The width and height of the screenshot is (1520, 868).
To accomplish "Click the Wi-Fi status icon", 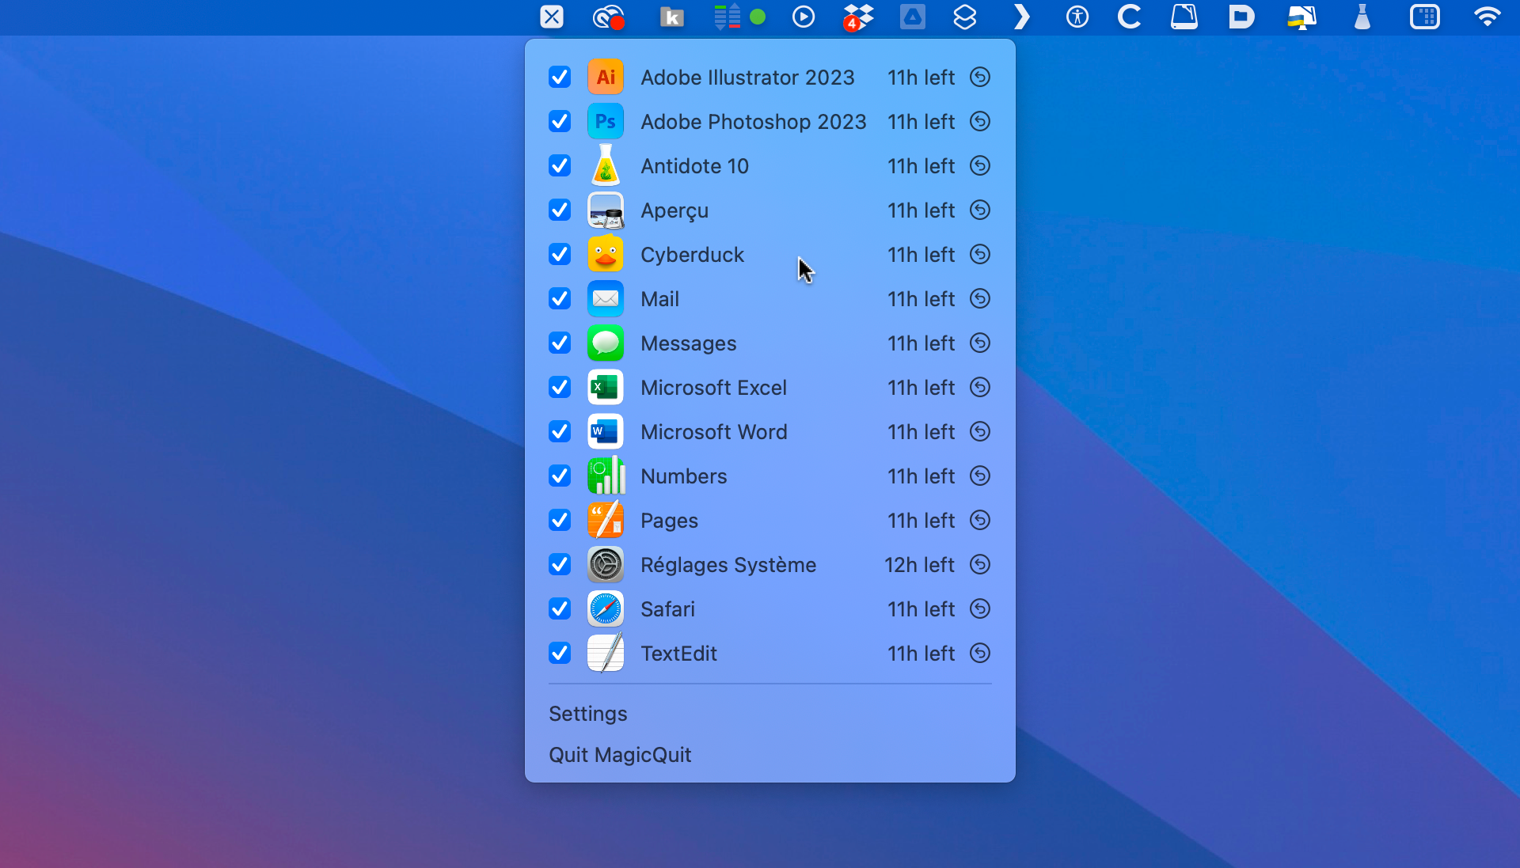I will (x=1488, y=17).
